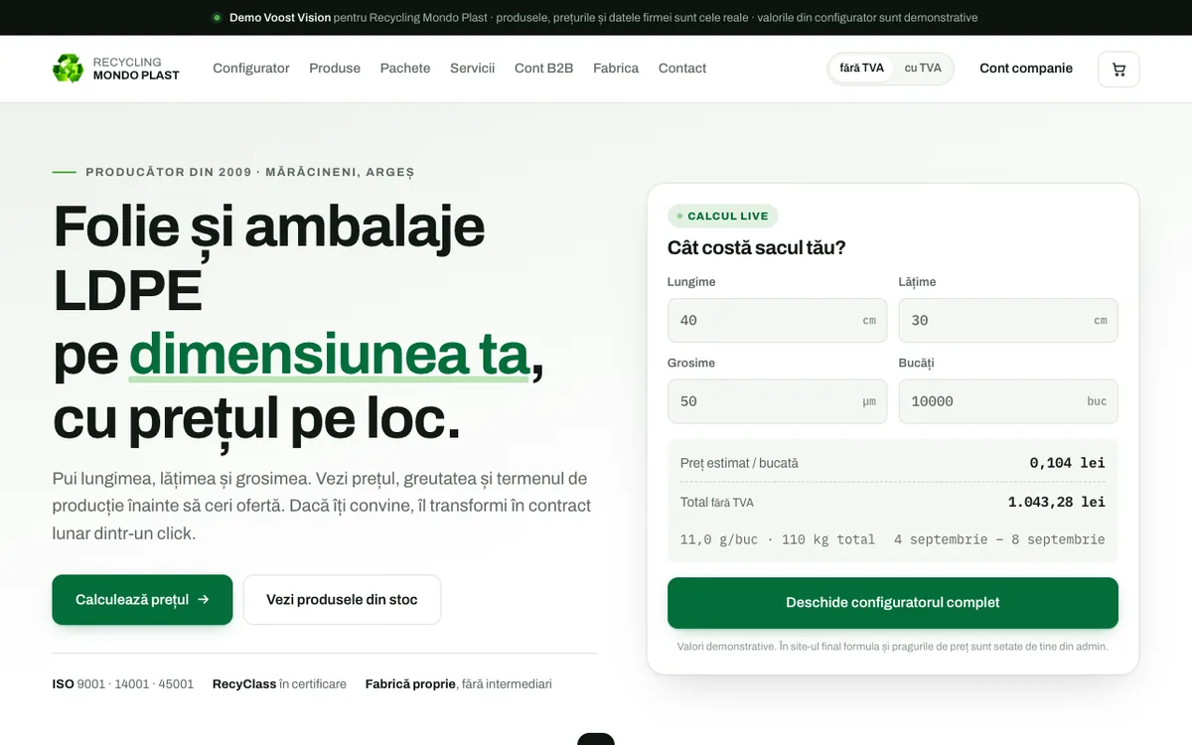This screenshot has width=1192, height=745.
Task: Open the Cont B2B page
Action: click(543, 69)
